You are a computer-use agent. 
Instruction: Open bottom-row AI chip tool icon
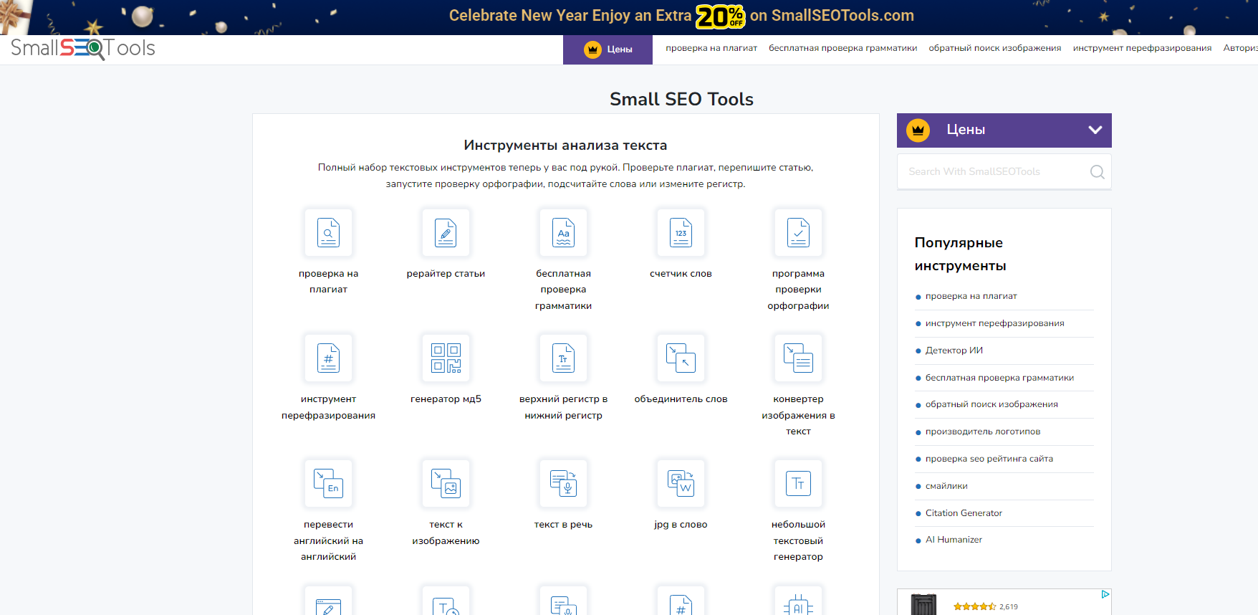[x=798, y=601]
